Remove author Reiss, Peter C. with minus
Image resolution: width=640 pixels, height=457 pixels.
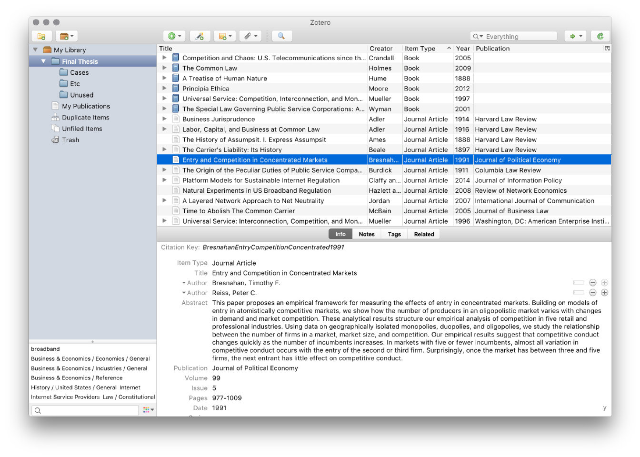[593, 293]
